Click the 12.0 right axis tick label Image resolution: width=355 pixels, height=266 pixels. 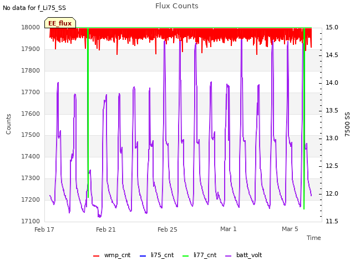332,193
